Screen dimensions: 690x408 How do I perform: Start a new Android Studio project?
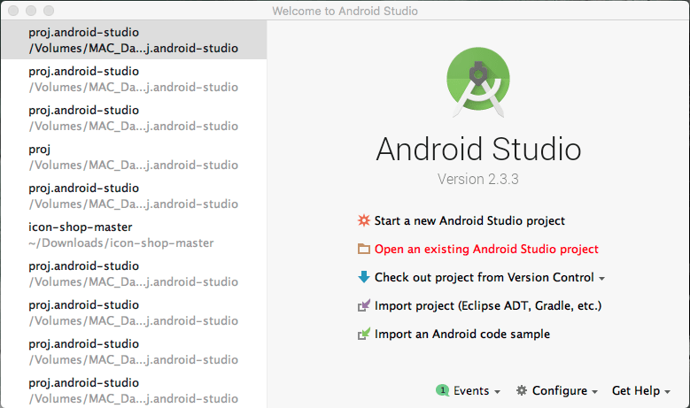point(469,220)
